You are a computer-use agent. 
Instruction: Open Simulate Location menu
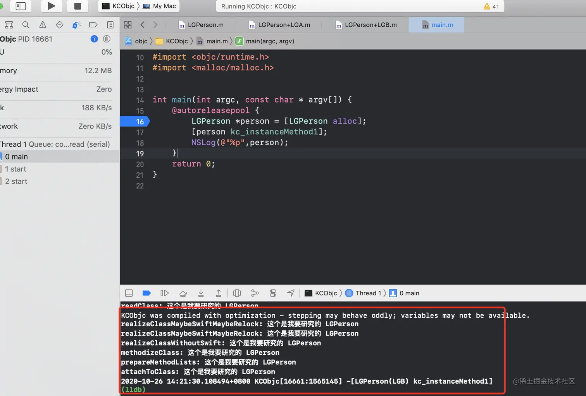coord(291,293)
